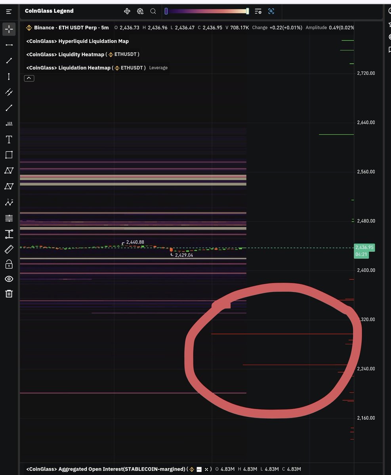
Task: Toggle the lock drawings padlock
Action: pos(9,264)
